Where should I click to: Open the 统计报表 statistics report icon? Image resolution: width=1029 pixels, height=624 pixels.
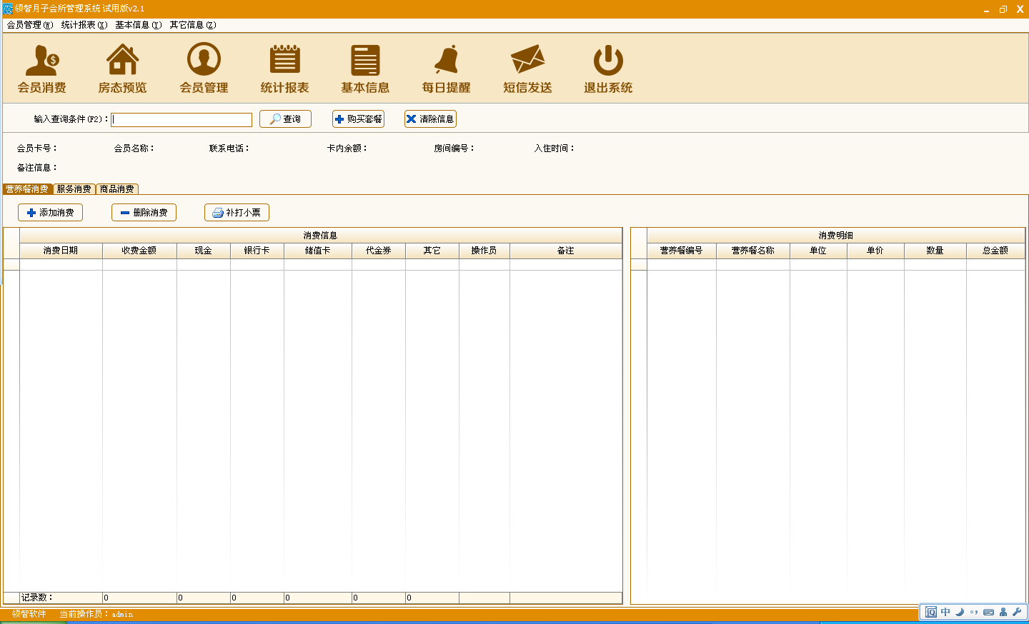(x=284, y=69)
